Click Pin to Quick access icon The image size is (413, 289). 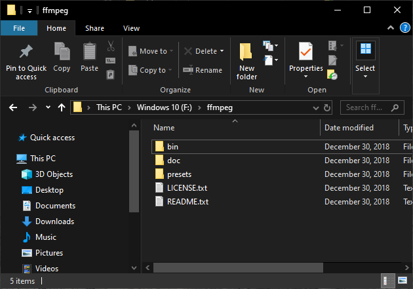click(26, 52)
